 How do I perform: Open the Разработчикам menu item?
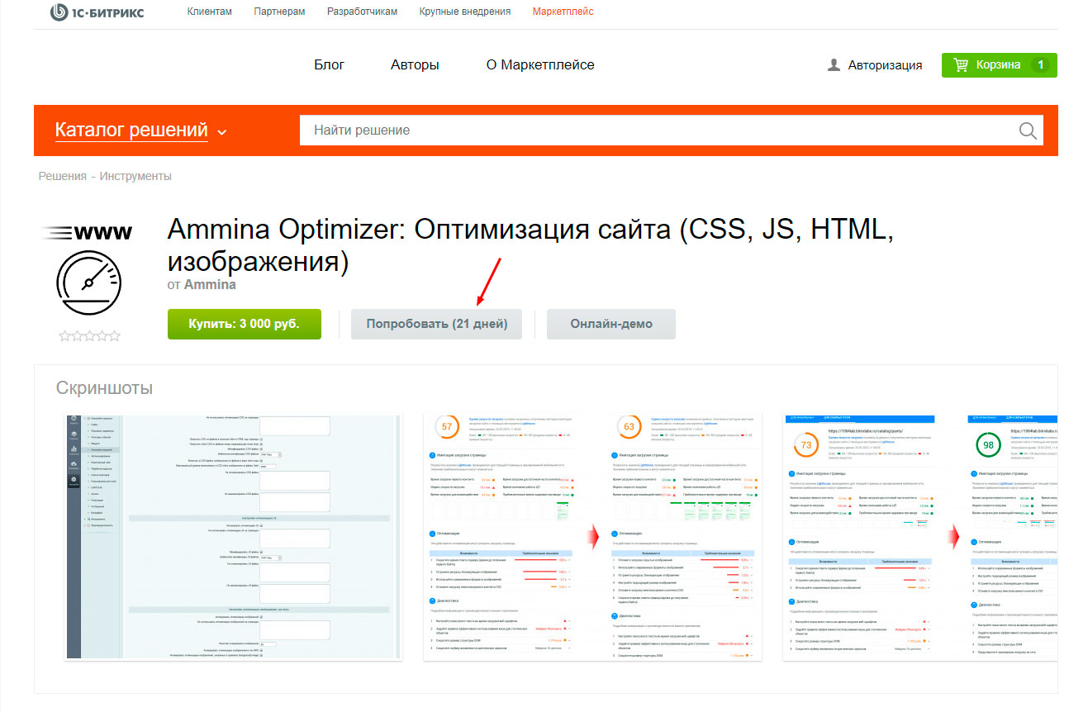[362, 12]
